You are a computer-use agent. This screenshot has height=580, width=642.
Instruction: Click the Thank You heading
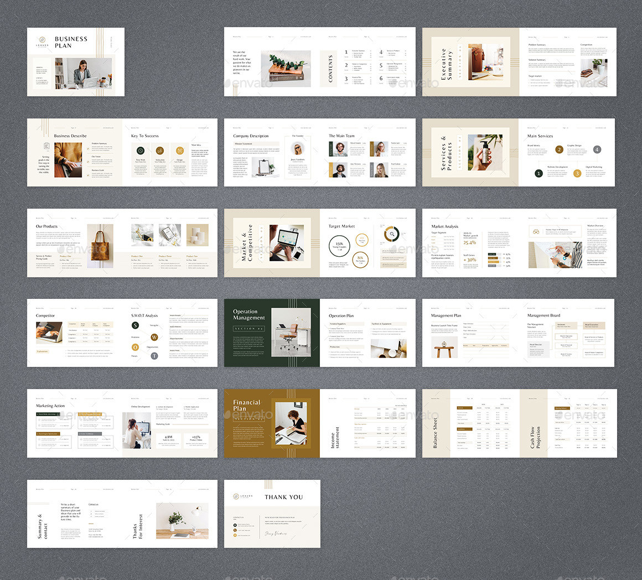tap(284, 497)
